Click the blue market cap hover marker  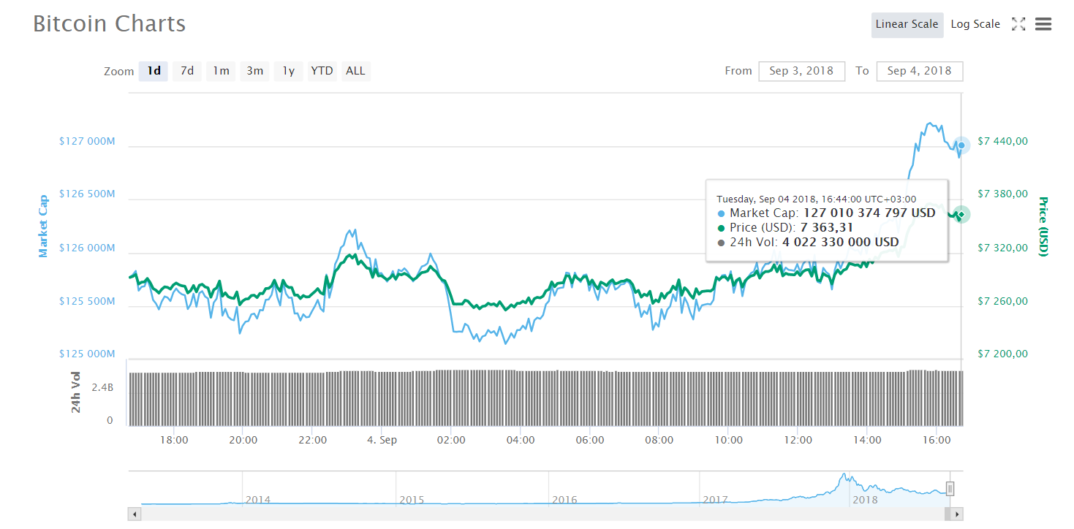tap(961, 145)
